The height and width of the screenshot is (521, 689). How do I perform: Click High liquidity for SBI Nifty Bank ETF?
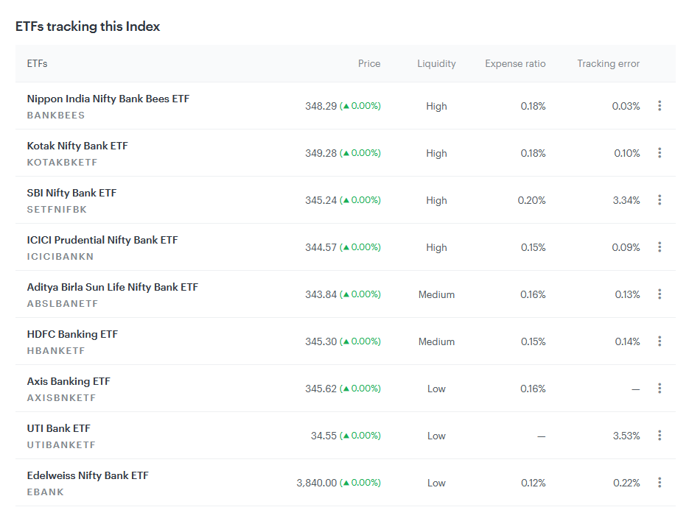tap(436, 200)
